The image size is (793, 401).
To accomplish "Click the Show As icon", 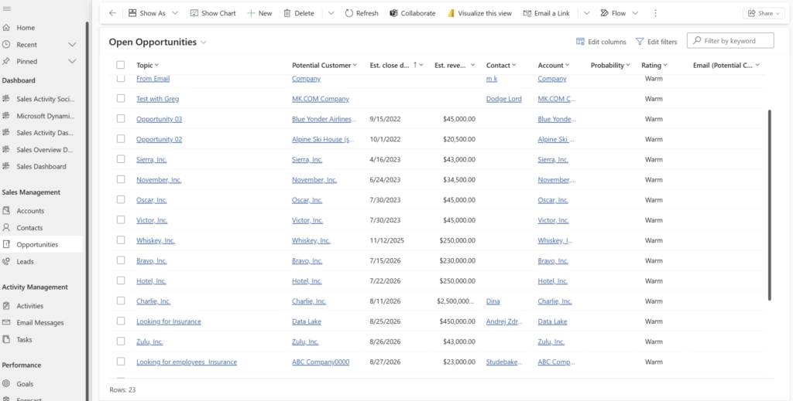I will coord(132,13).
